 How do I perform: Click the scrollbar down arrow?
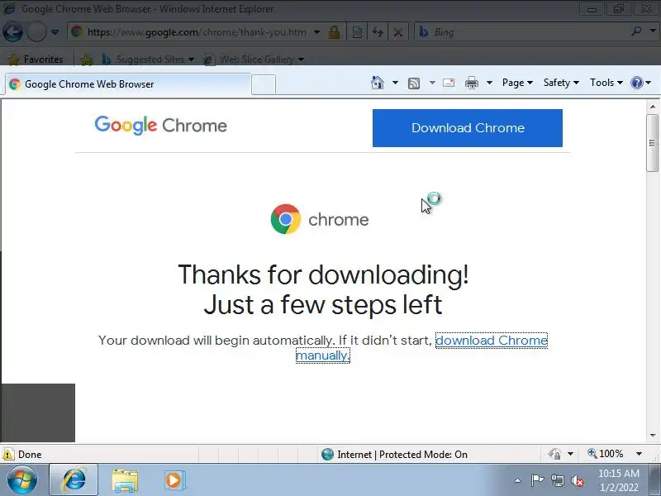pyautogui.click(x=653, y=436)
